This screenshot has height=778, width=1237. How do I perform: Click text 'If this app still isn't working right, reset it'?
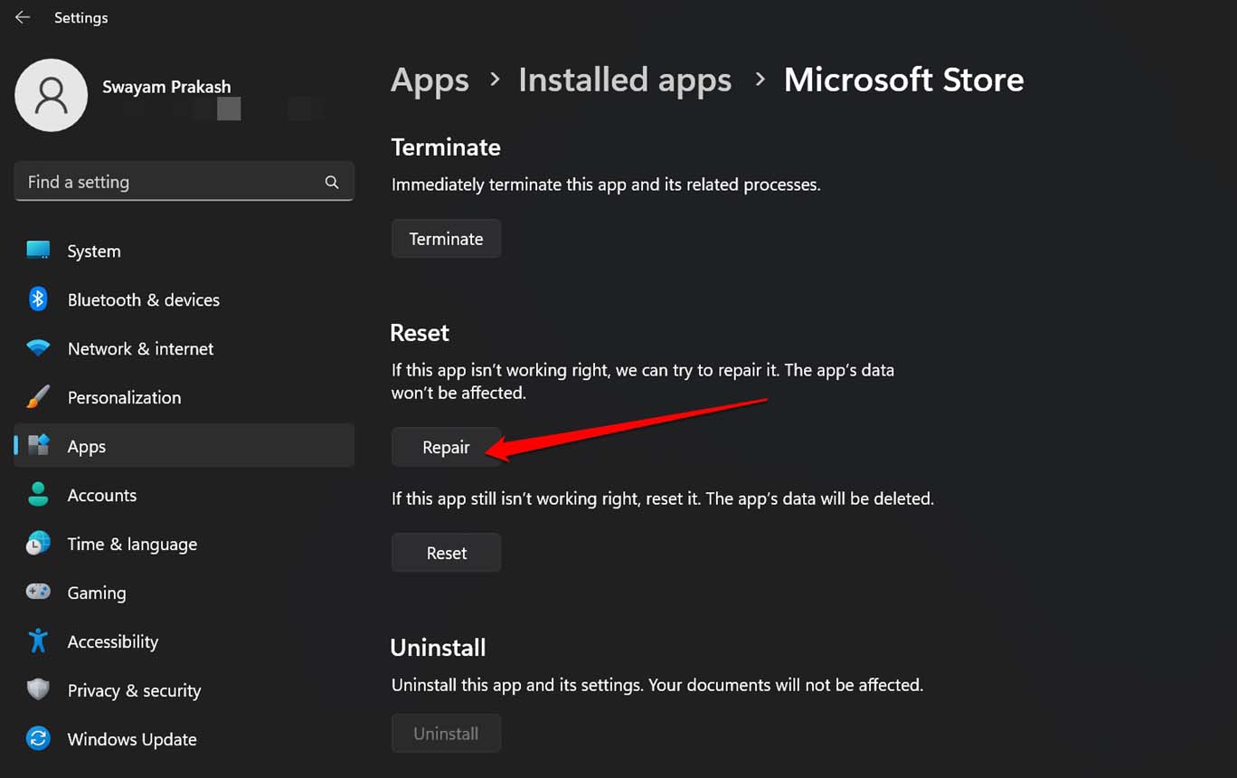545,498
